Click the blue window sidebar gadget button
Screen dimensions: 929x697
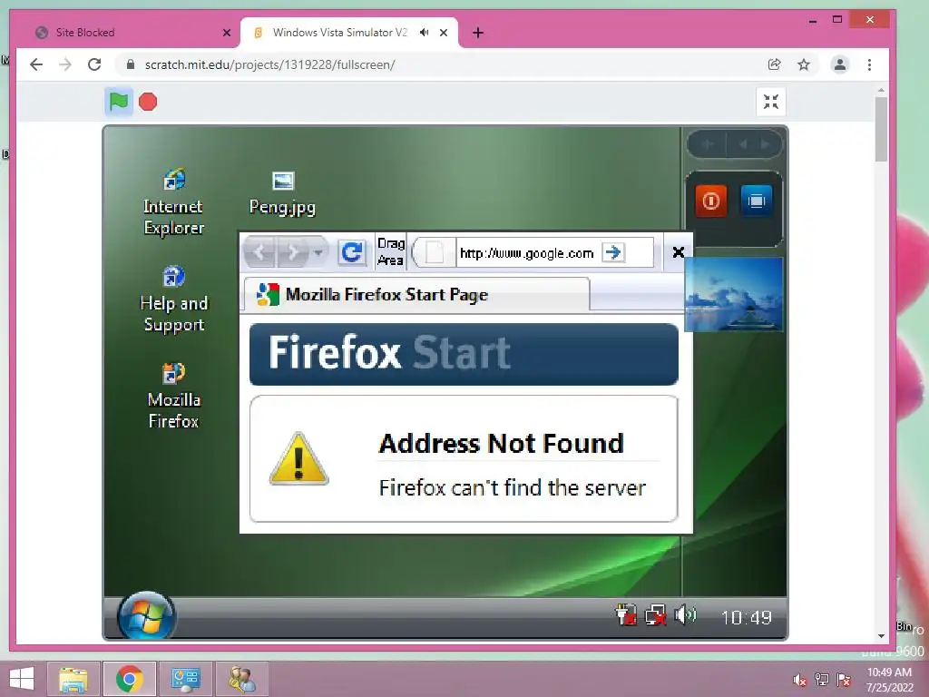pos(756,201)
